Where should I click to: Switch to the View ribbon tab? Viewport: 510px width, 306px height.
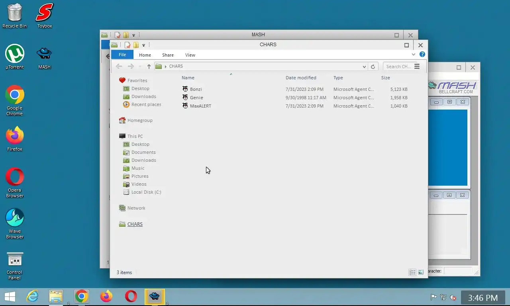tap(190, 55)
